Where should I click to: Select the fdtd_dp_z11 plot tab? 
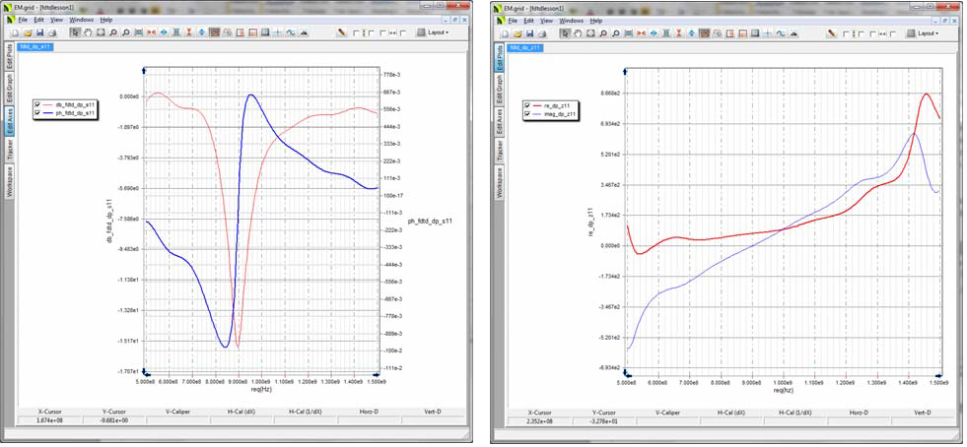[523, 46]
